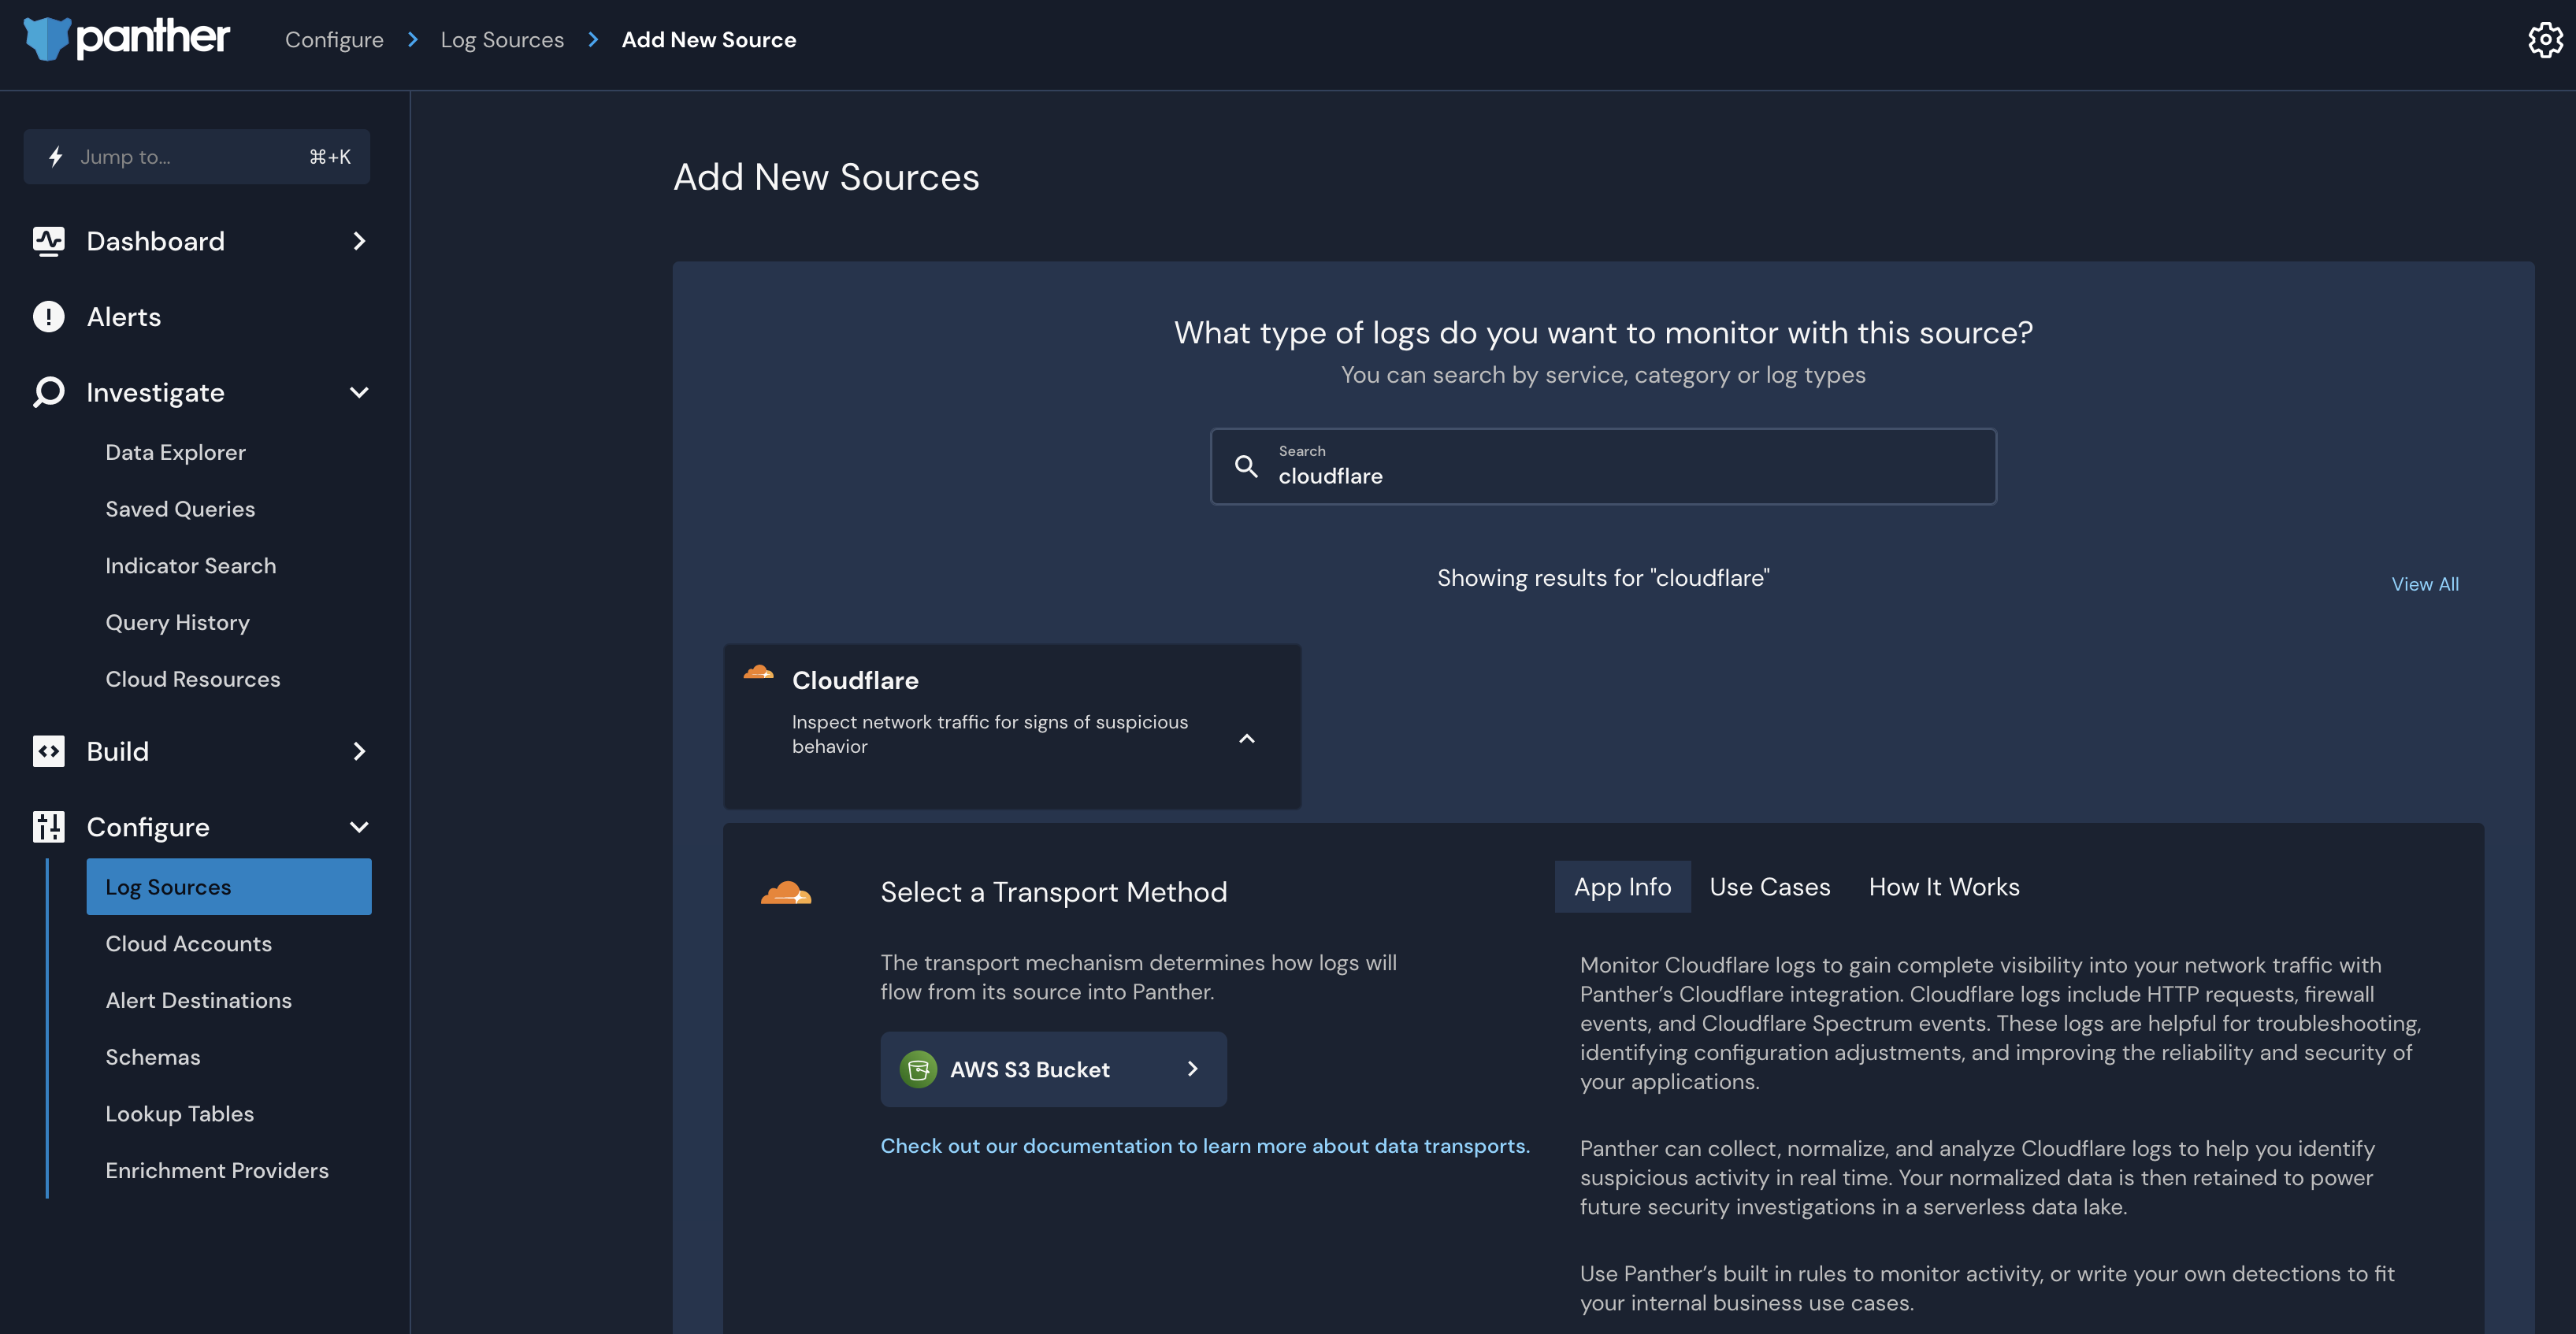
Task: Open Cloud Accounts
Action: 188,944
